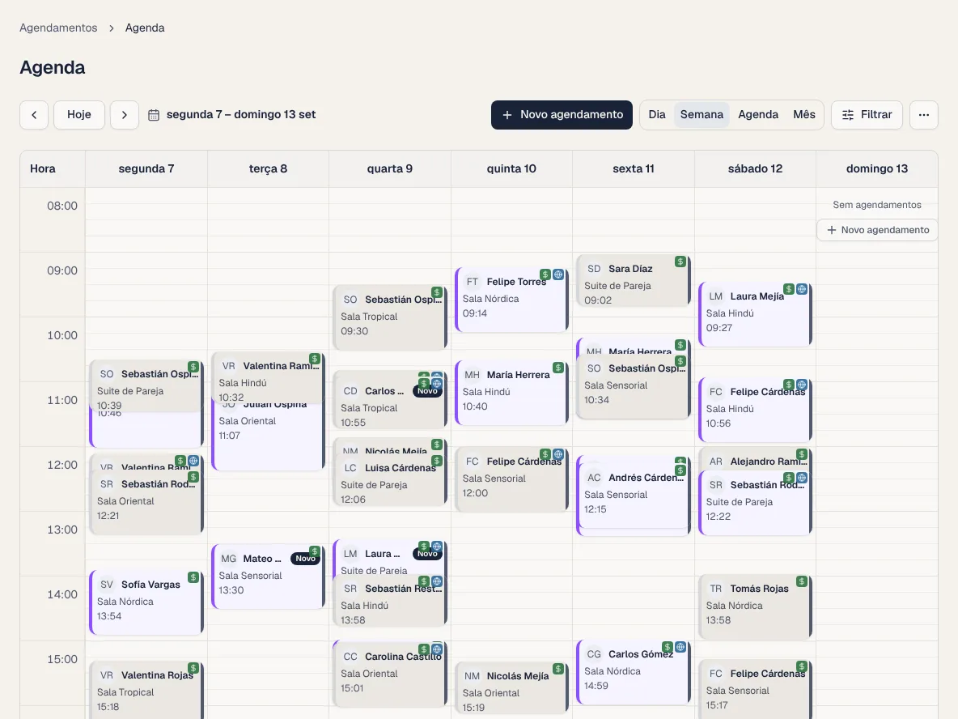Open Sebastián Ospina 10:39 Suite de Pareja appointment
958x719 pixels.
[146, 386]
